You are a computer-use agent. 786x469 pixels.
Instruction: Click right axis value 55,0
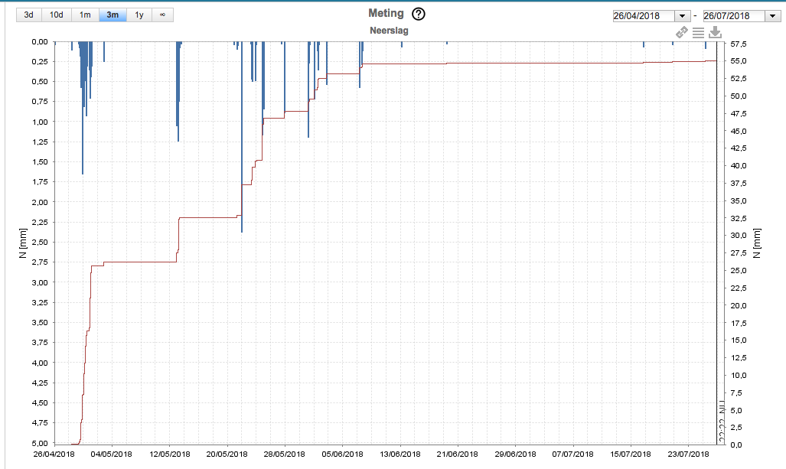[739, 60]
